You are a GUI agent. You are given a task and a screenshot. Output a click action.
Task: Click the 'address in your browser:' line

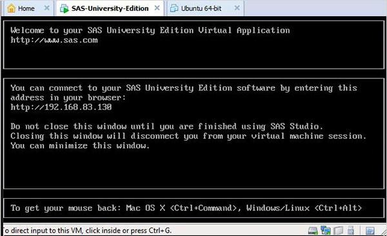[68, 98]
